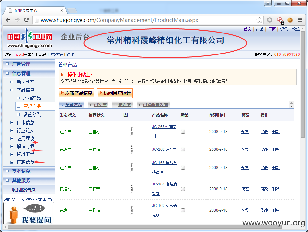Expand the 基本信息 section

(7, 171)
